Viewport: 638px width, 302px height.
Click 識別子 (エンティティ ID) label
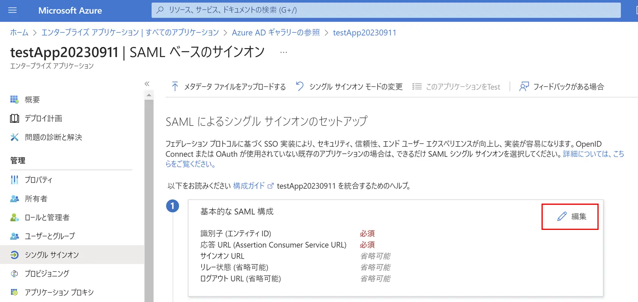tap(236, 234)
